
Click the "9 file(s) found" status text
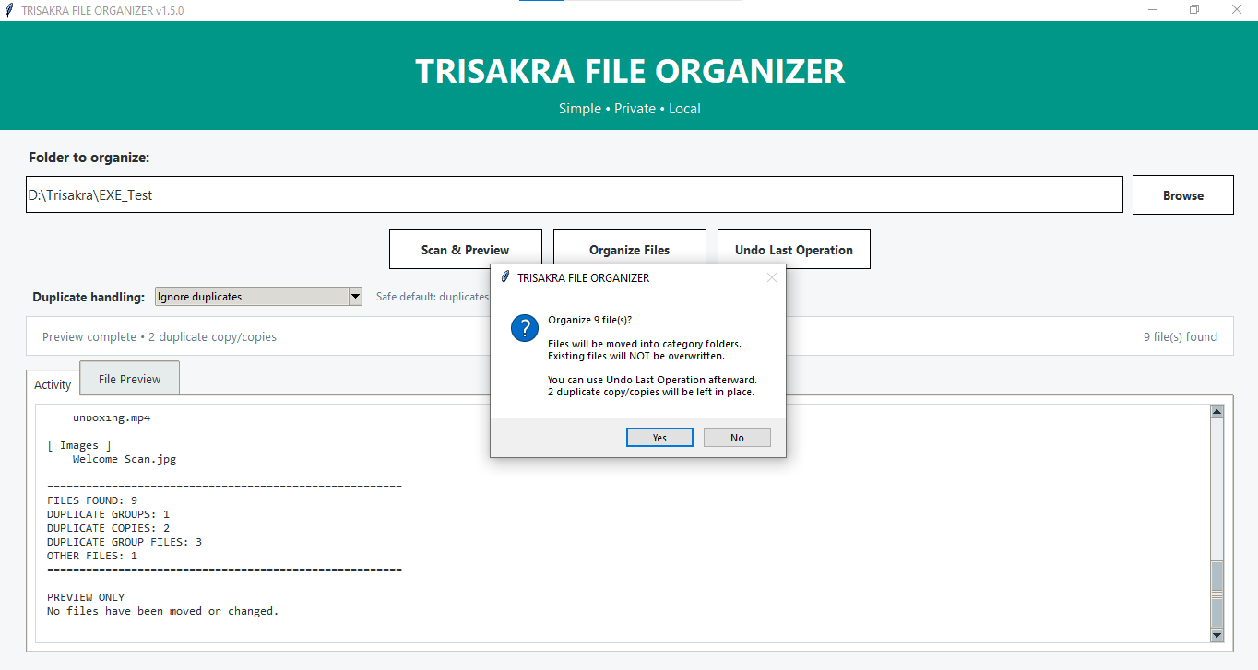1181,336
